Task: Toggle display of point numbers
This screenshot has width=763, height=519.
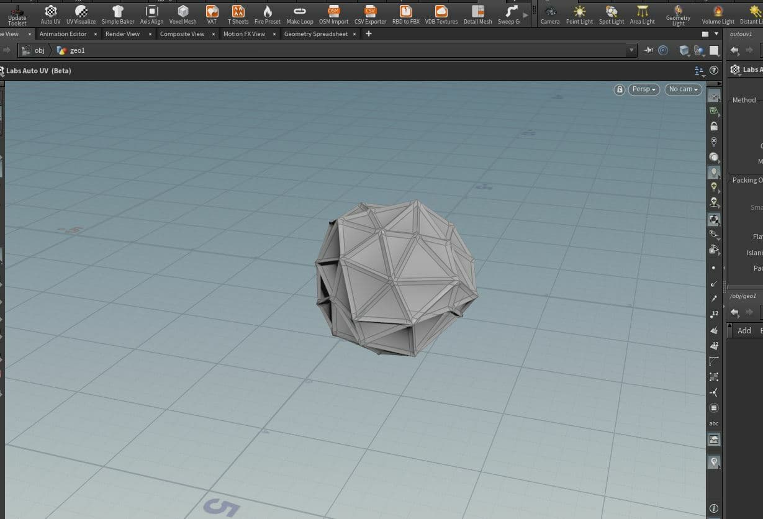Action: [x=714, y=314]
